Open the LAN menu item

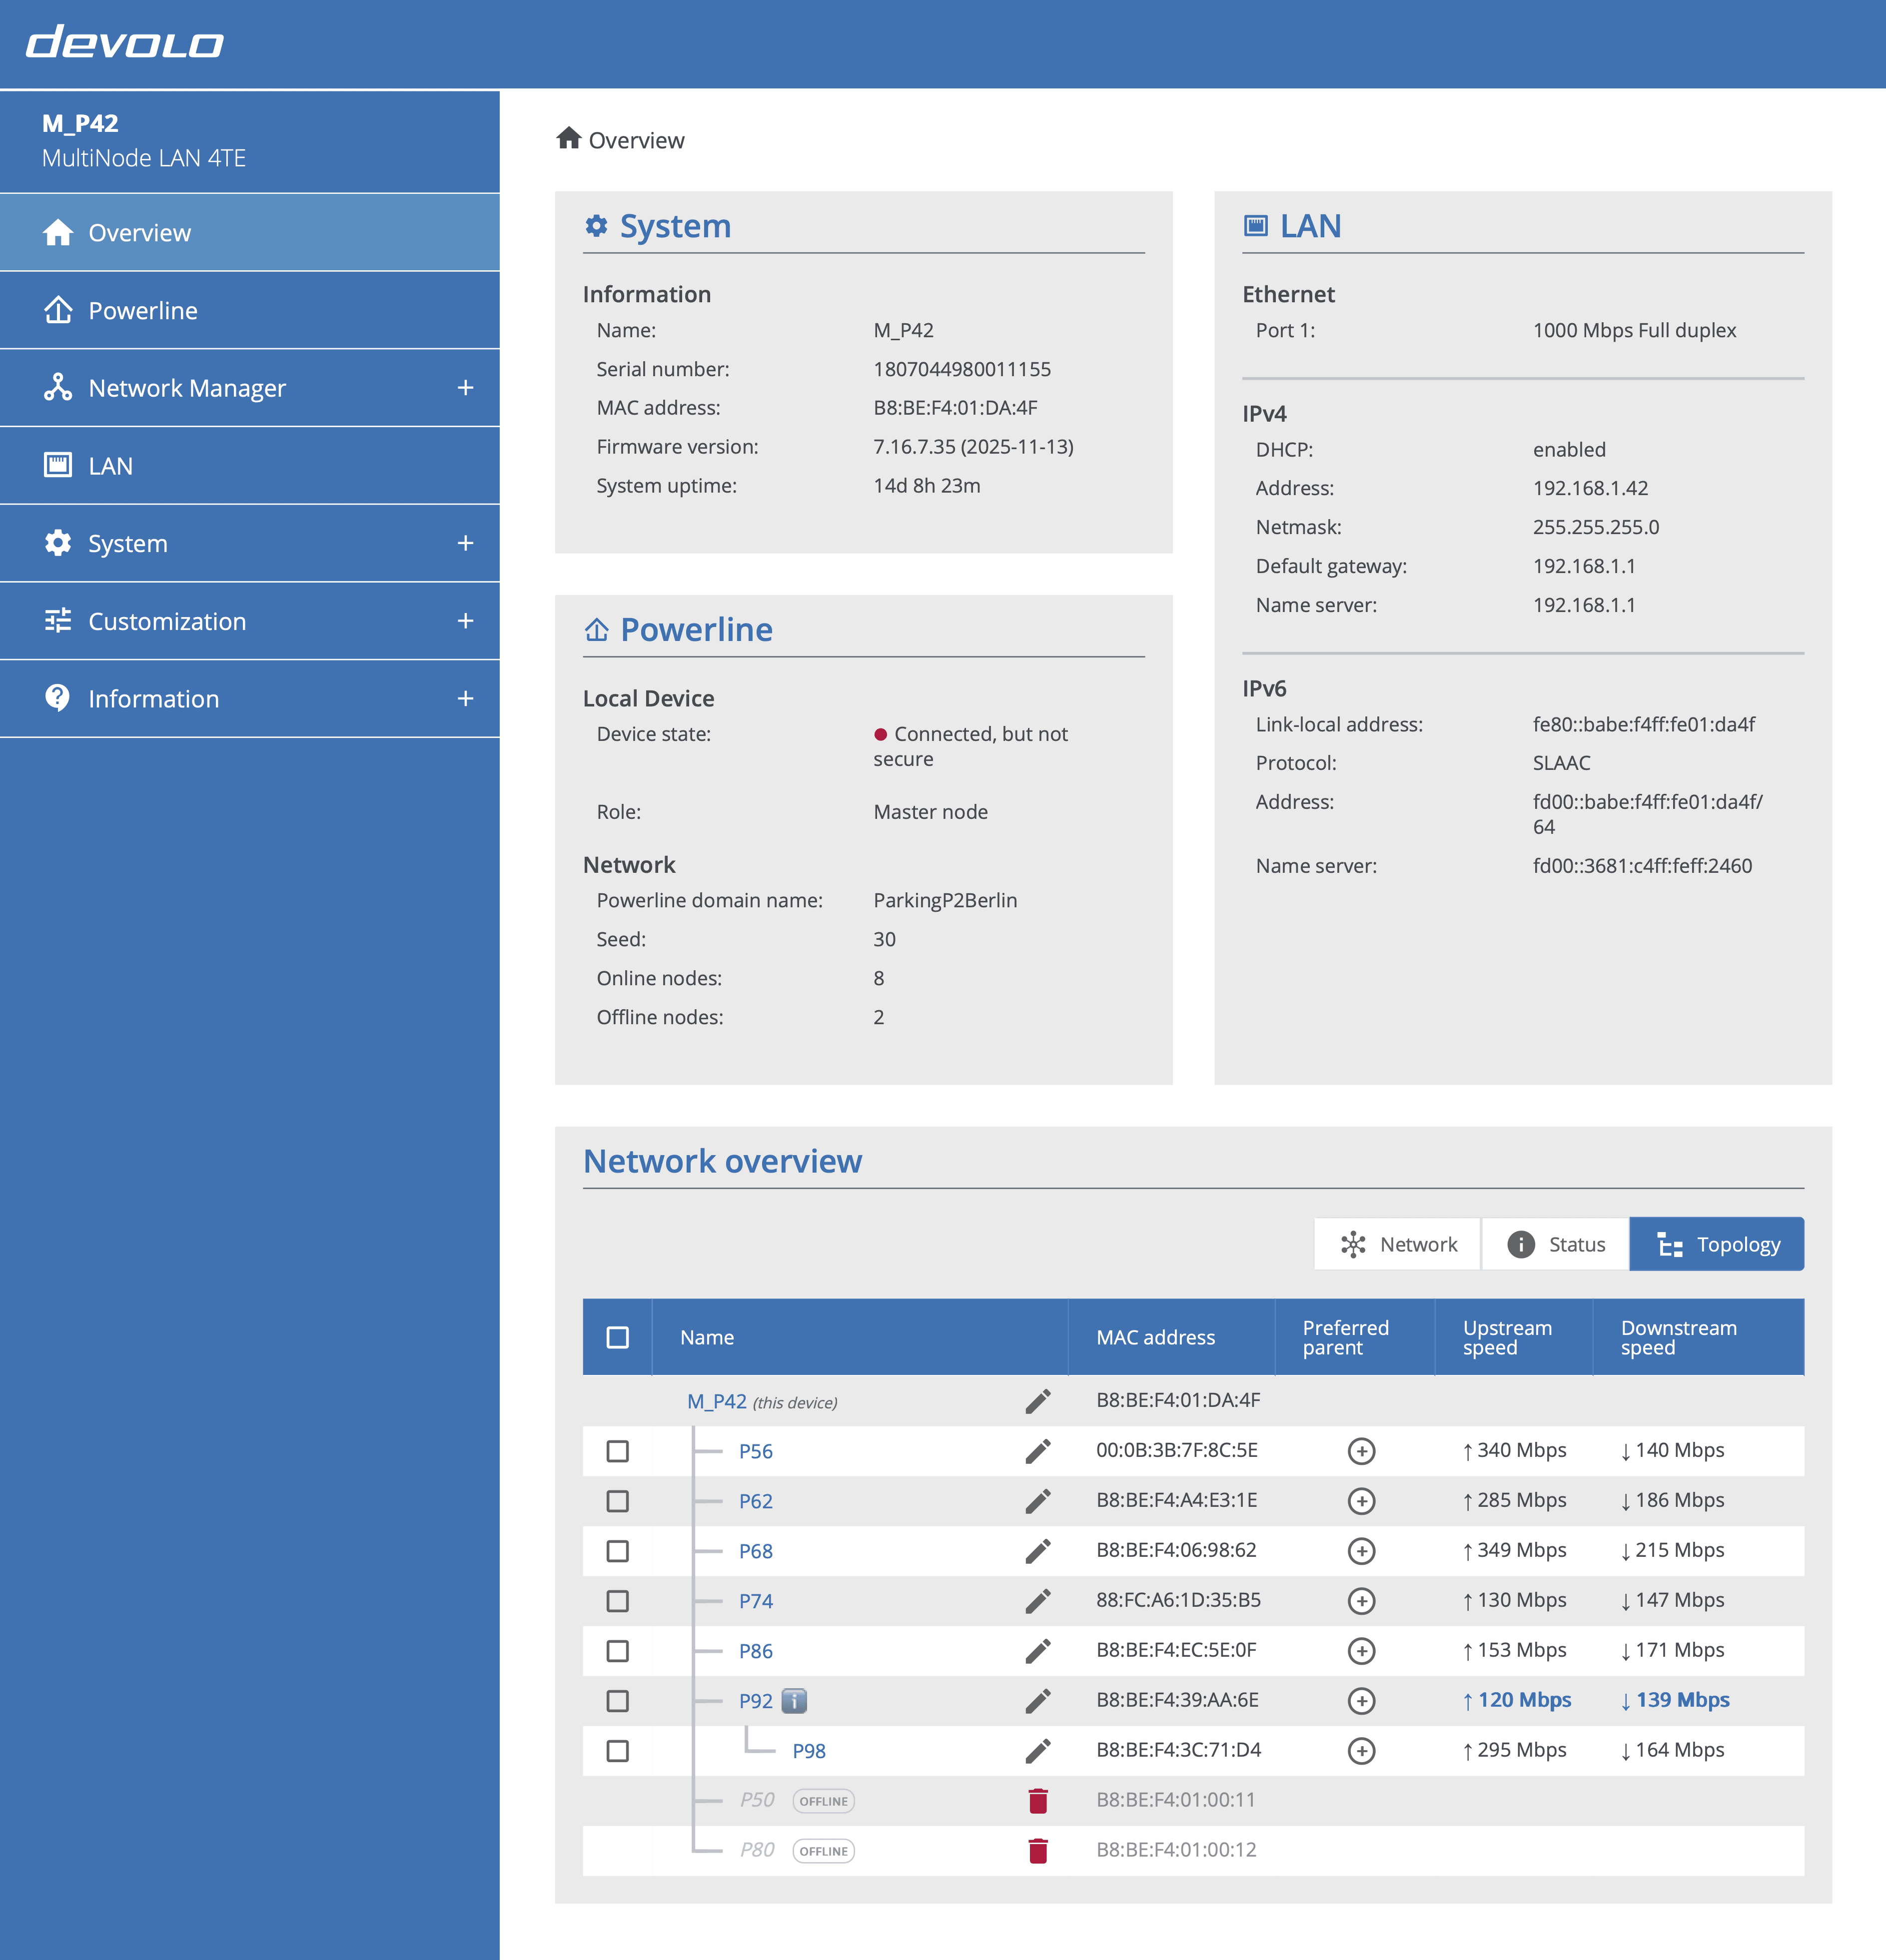(250, 465)
